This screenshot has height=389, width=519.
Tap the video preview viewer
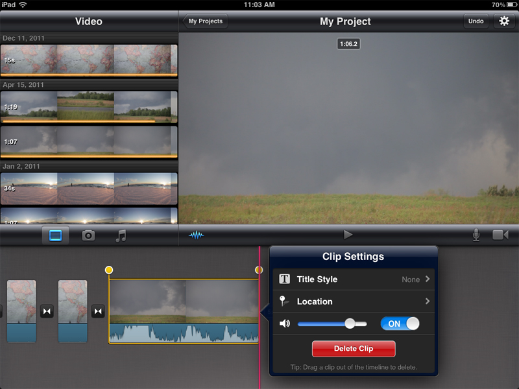pos(348,128)
